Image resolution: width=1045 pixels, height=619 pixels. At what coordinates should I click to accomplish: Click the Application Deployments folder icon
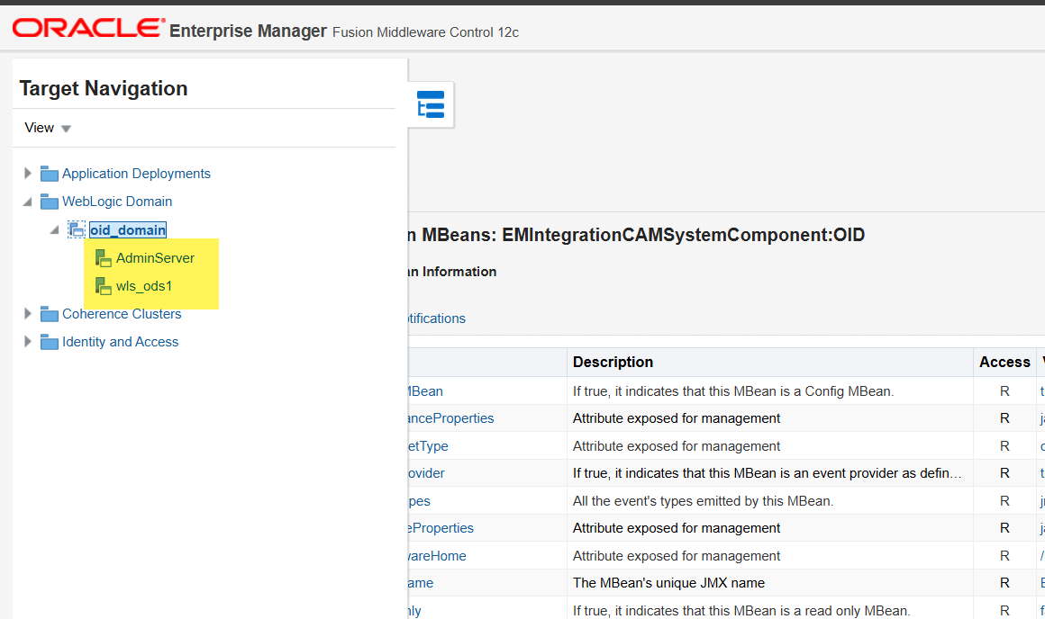pos(49,174)
